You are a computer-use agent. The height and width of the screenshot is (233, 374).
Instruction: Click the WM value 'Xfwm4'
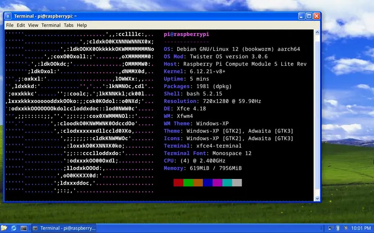click(185, 116)
